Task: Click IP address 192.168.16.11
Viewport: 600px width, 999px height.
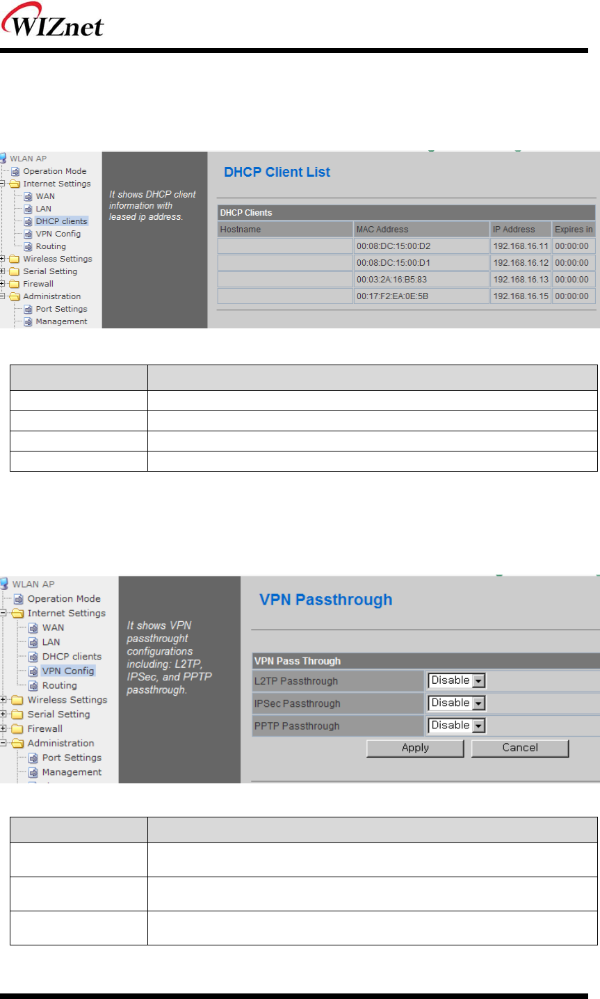Action: pos(521,246)
